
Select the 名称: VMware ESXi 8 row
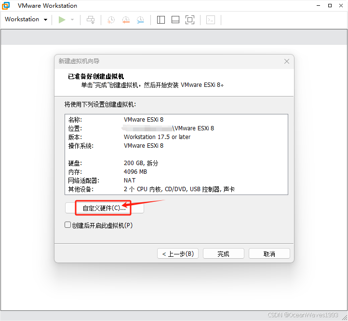176,120
